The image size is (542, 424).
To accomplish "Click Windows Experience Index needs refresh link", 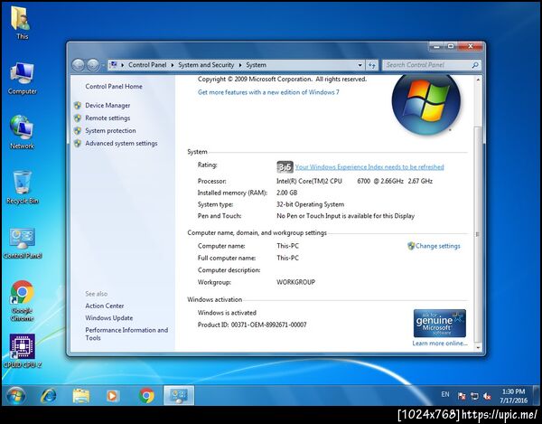I will pyautogui.click(x=369, y=167).
